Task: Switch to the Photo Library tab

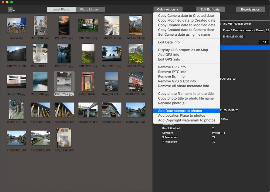Action: pos(90,9)
